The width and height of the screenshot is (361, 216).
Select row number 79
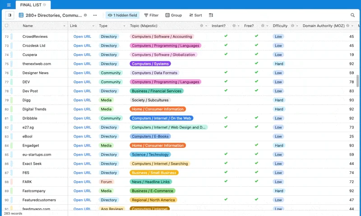[7, 100]
